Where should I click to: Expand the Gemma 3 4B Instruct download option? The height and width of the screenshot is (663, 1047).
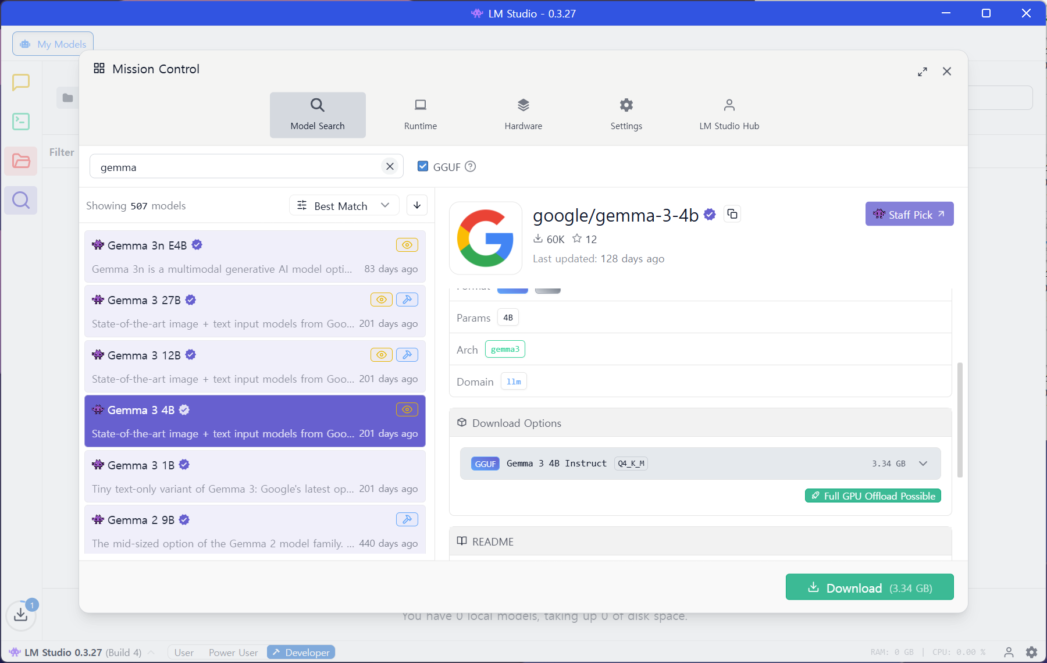[x=923, y=464]
